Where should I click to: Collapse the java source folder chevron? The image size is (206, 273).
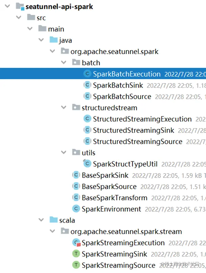point(41,40)
